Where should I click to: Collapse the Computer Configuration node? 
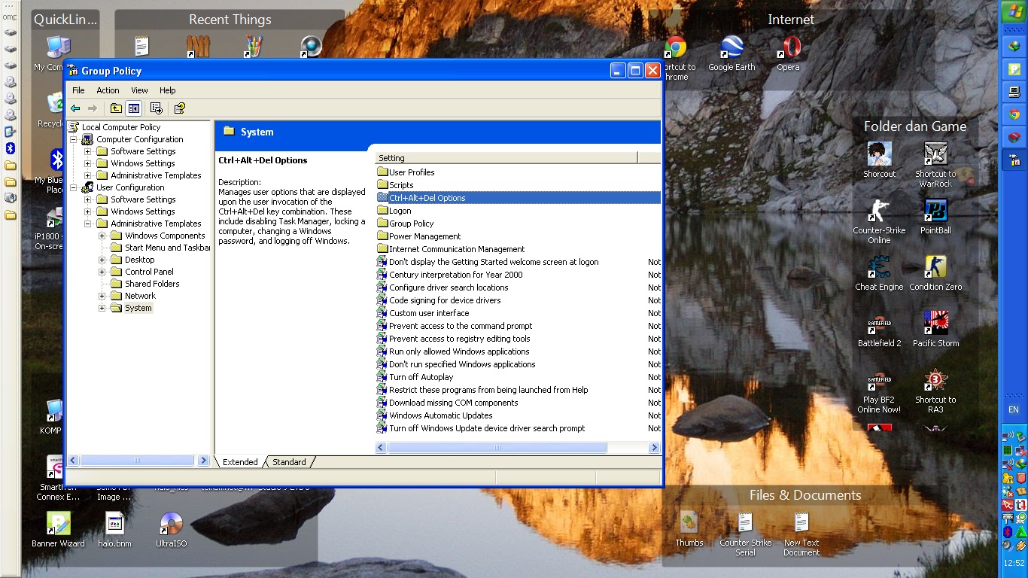click(74, 139)
